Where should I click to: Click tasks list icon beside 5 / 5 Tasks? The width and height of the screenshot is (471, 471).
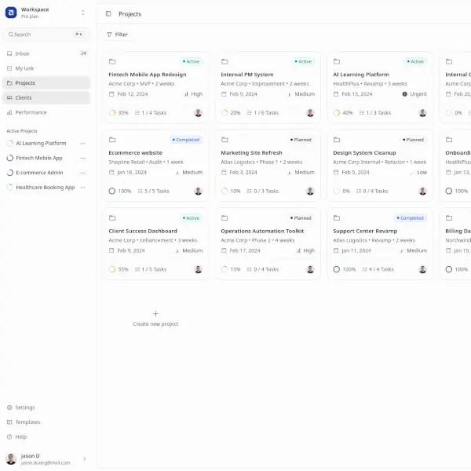(141, 191)
